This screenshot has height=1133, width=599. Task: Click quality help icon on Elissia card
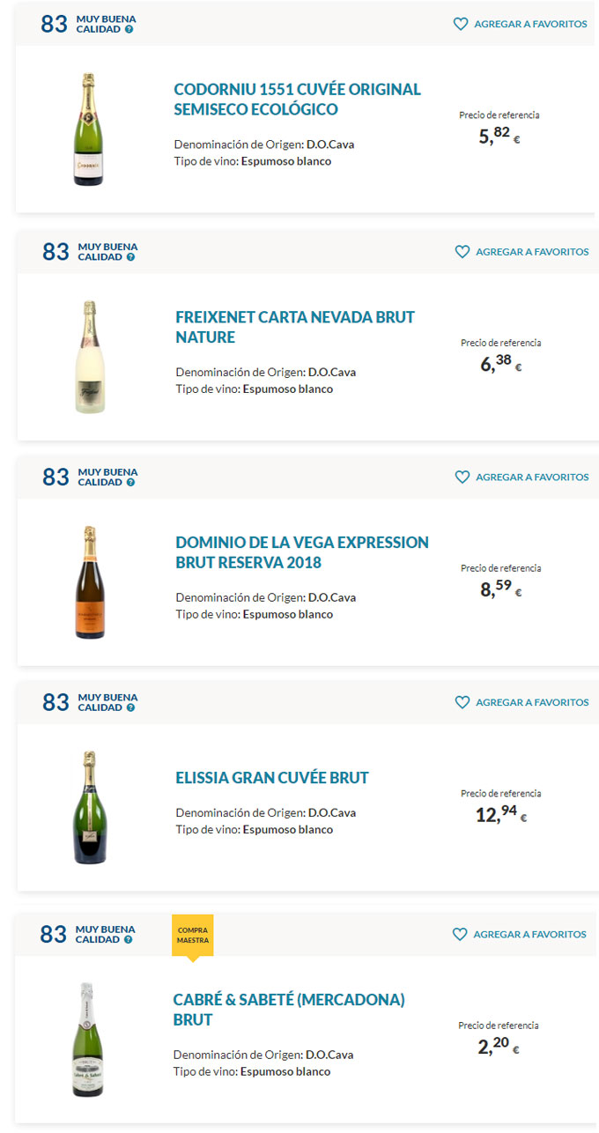131,707
